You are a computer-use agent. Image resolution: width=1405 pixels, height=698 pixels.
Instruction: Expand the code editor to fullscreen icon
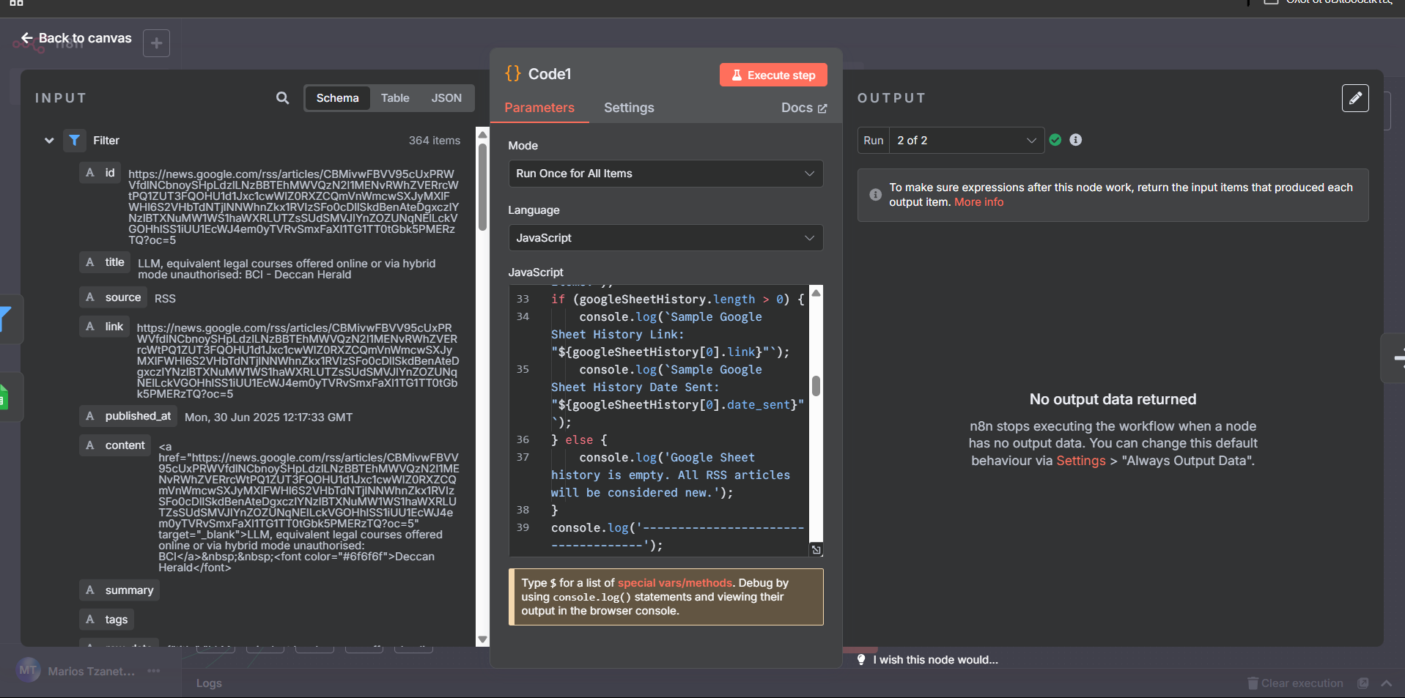click(x=816, y=550)
